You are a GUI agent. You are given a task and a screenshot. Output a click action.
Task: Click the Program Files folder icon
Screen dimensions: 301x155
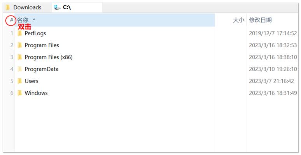coord(19,45)
